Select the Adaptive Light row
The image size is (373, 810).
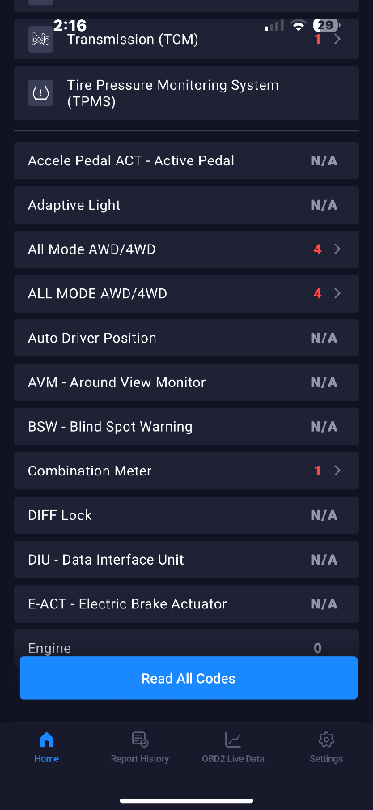pyautogui.click(x=186, y=205)
